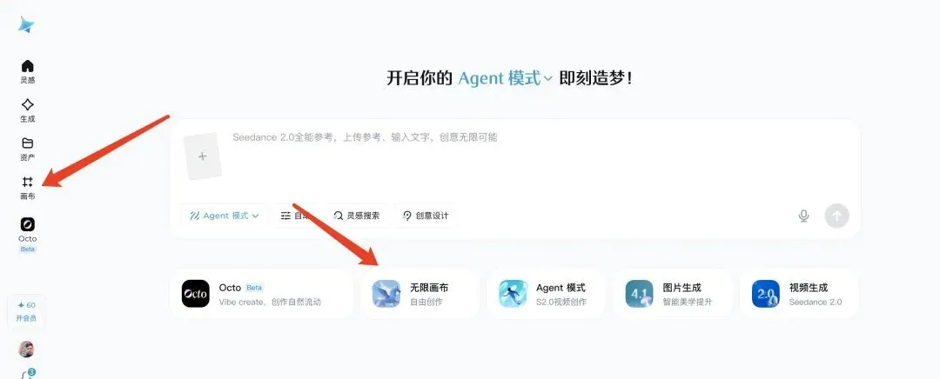
Task: Toggle the 创意设计 option
Action: 426,216
